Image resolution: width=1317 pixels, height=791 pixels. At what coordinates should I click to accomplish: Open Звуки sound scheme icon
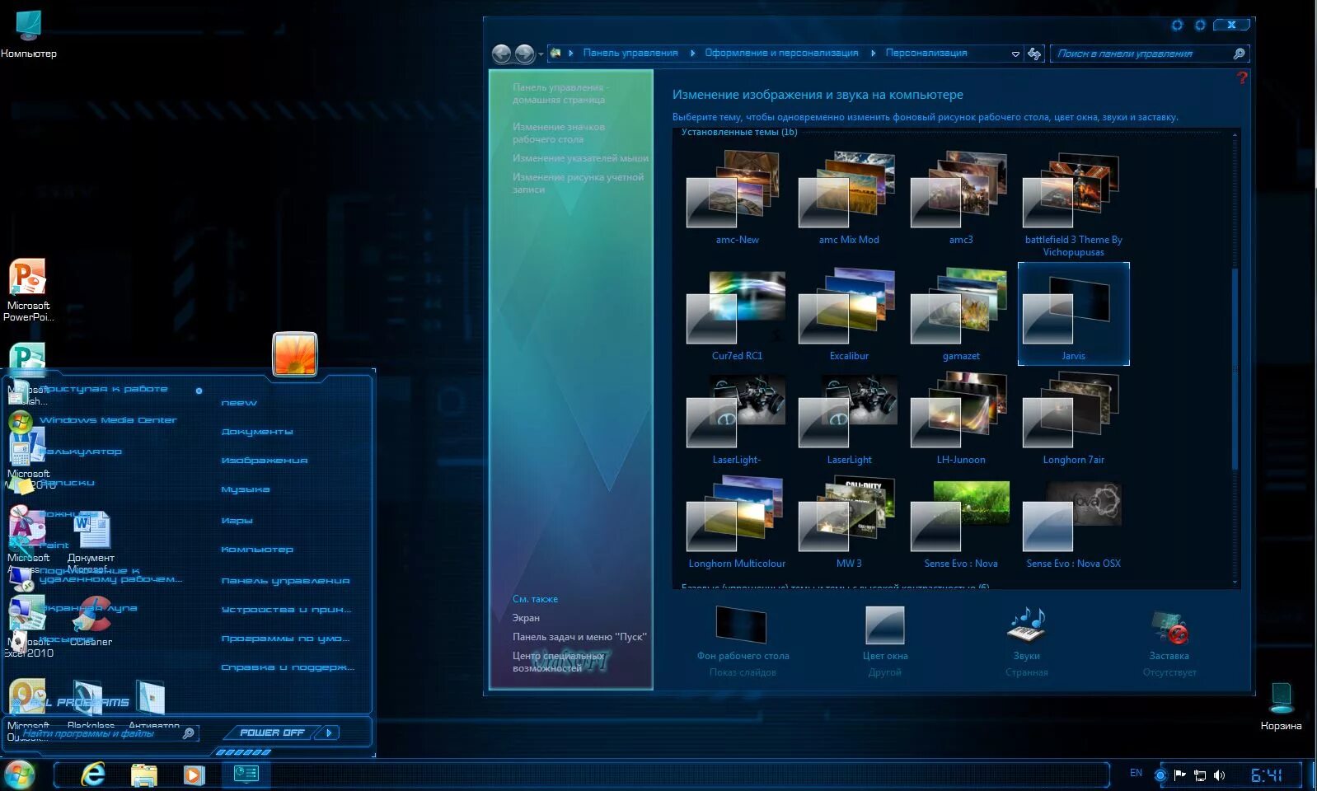click(x=1026, y=625)
